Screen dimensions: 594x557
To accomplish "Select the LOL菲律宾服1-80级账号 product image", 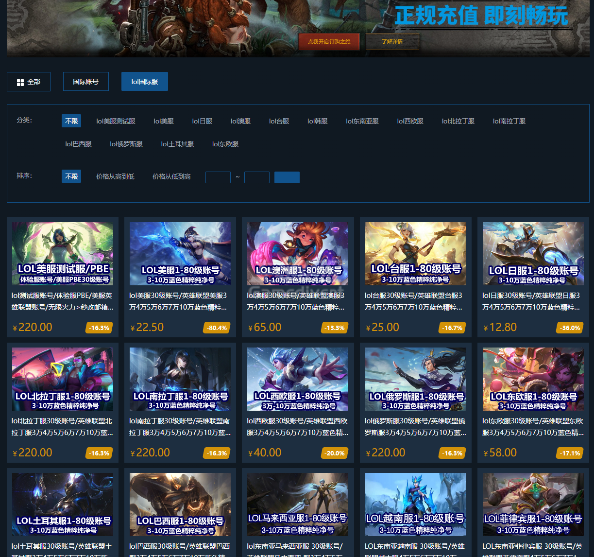I will (533, 505).
